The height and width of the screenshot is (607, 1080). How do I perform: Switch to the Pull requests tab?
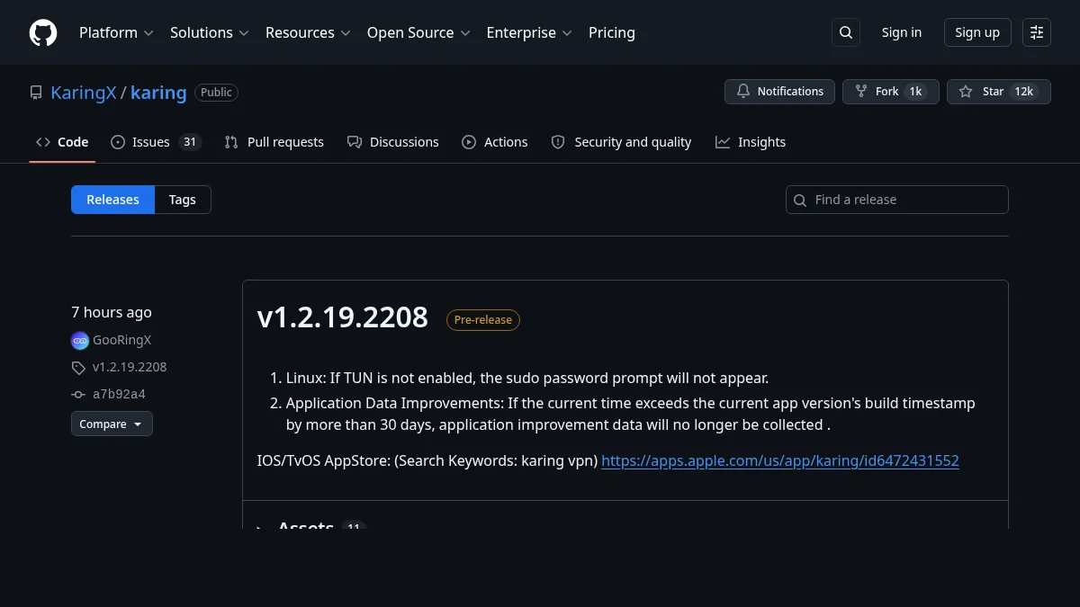coord(274,142)
